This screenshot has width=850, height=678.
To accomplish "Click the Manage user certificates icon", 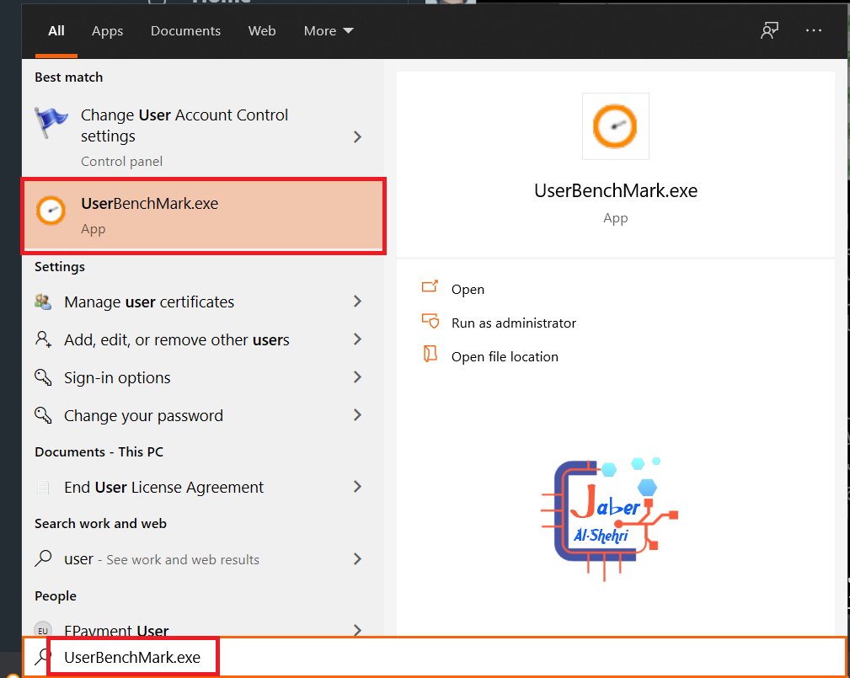I will [43, 302].
